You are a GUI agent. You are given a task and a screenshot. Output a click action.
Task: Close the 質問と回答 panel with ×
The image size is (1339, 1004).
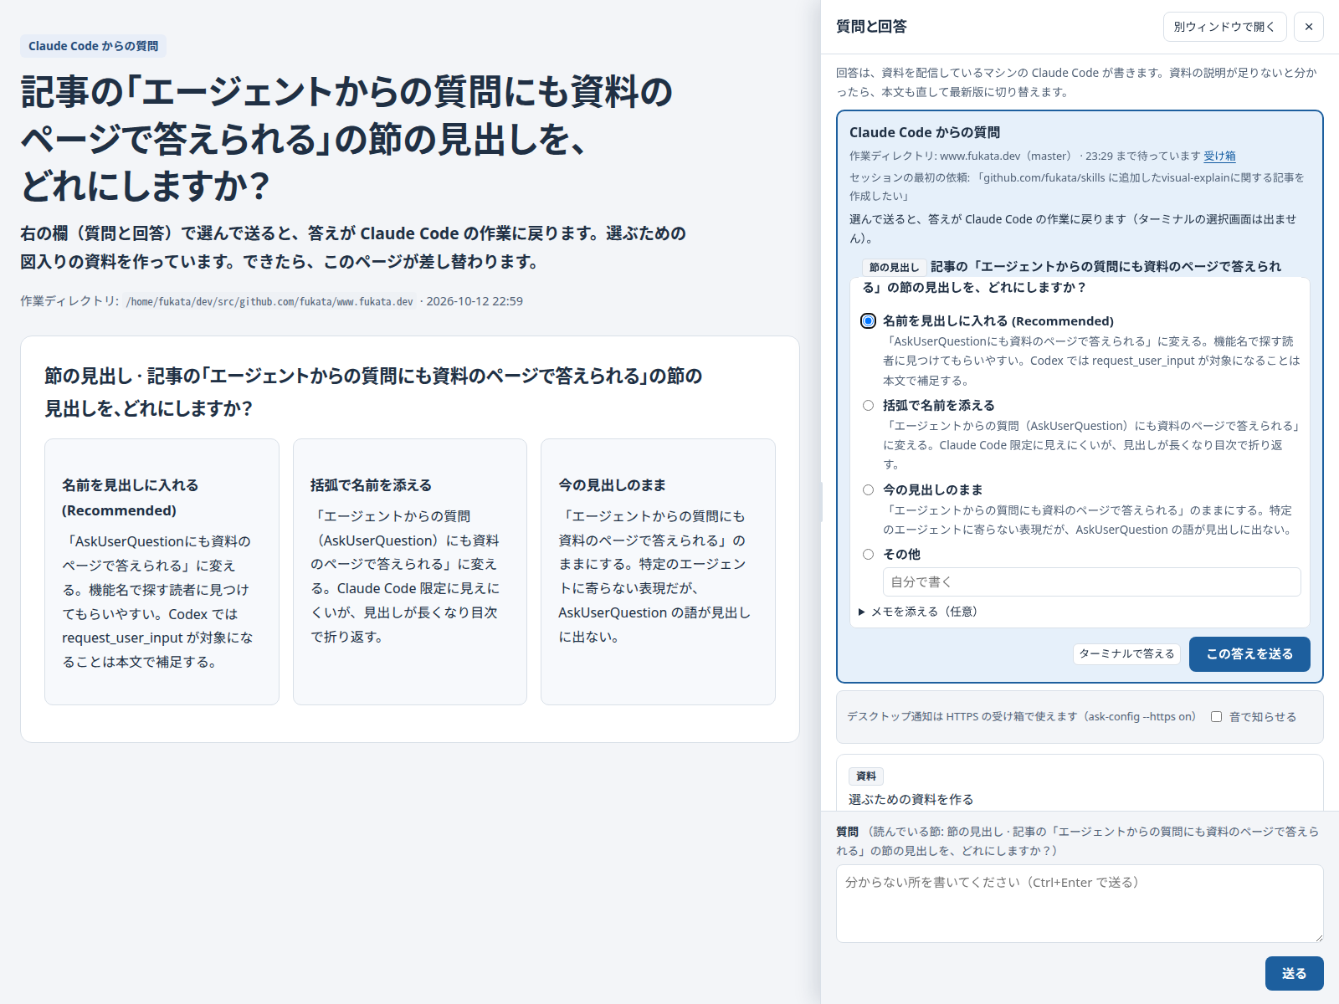(1309, 27)
